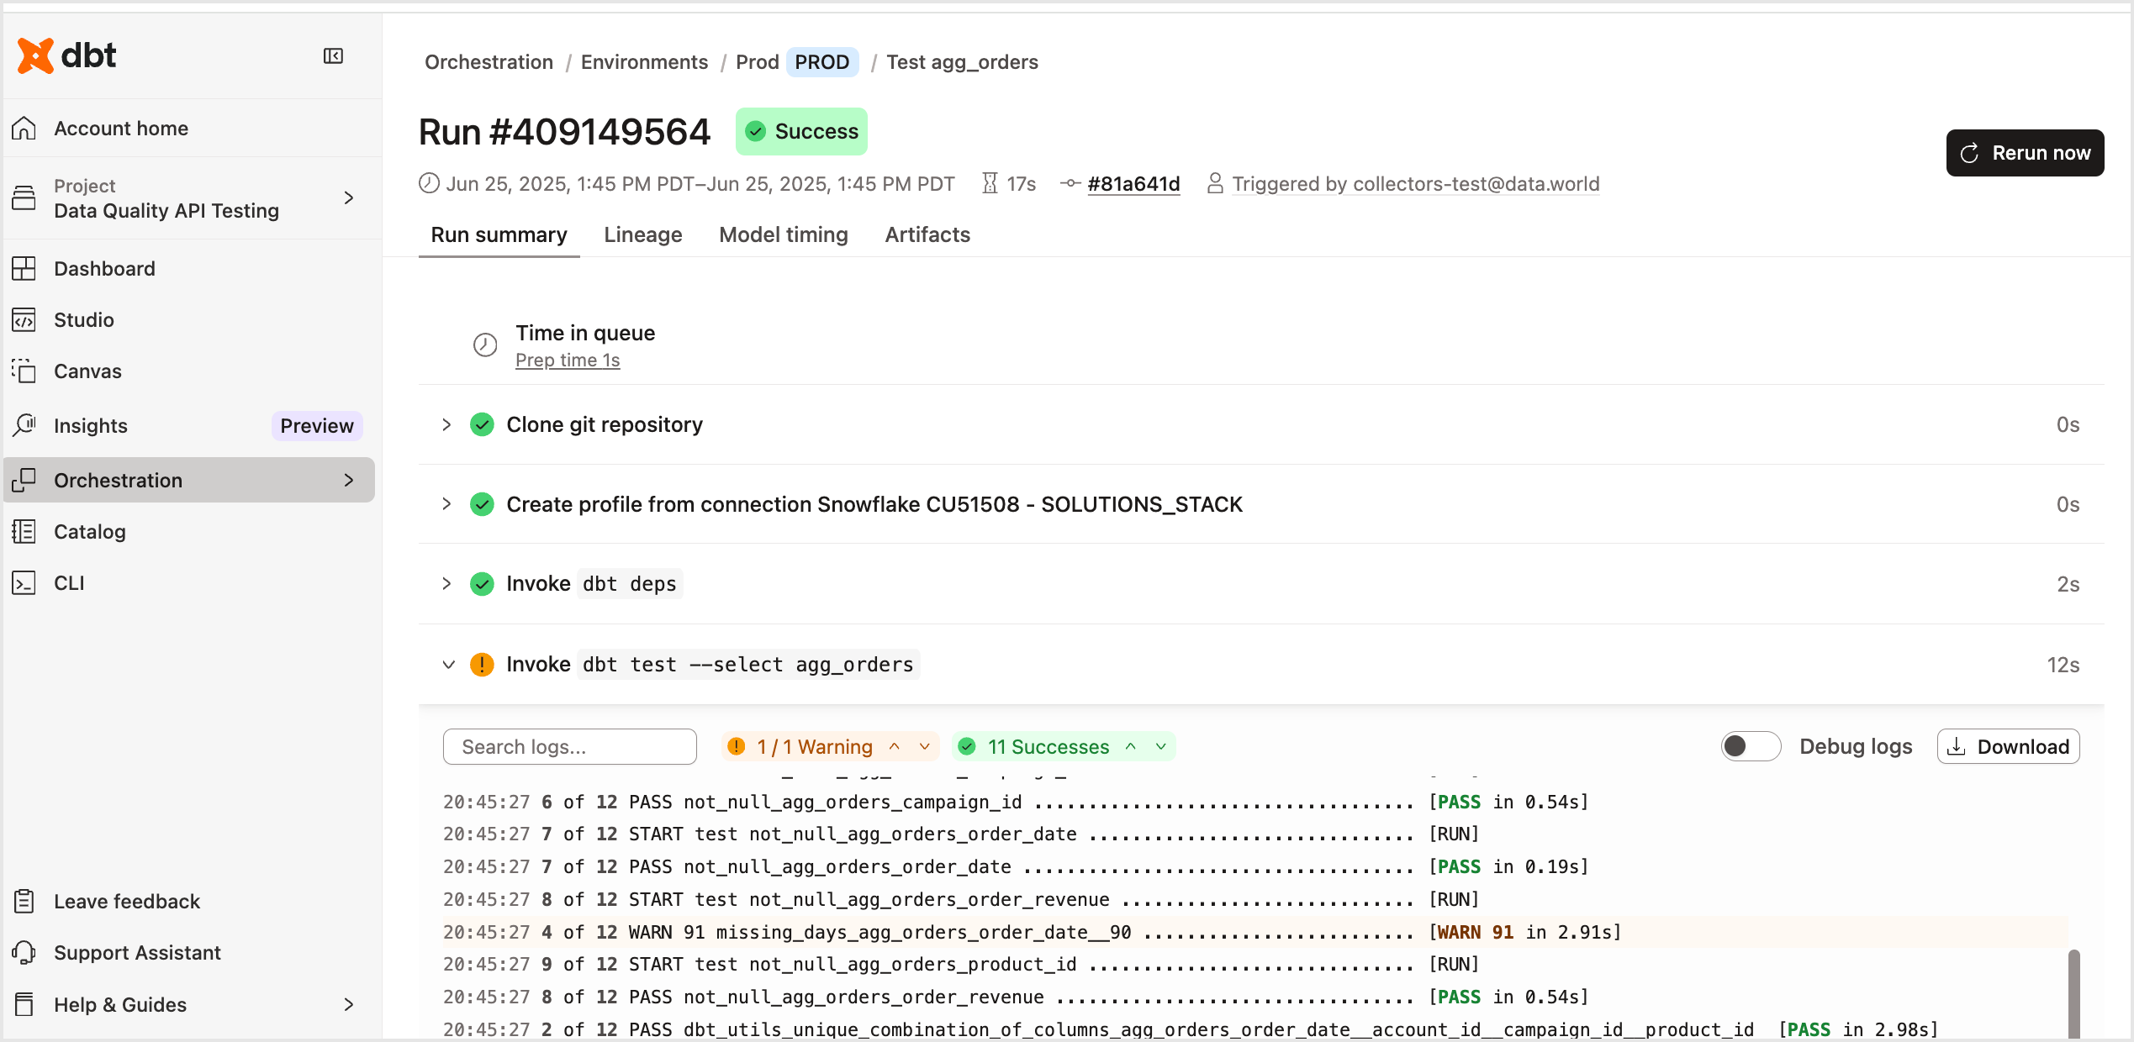
Task: Click the Preview badge next to Insights
Action: pos(316,425)
